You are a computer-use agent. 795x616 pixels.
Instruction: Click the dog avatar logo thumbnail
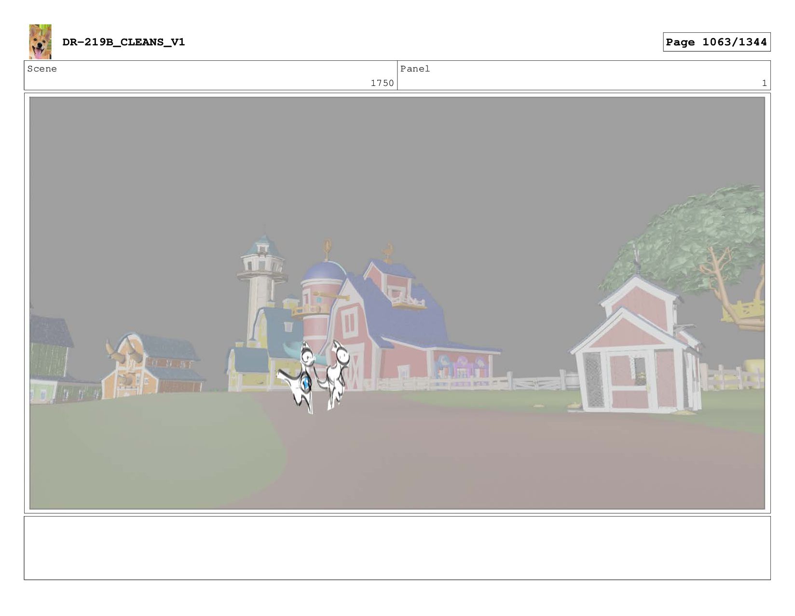40,42
